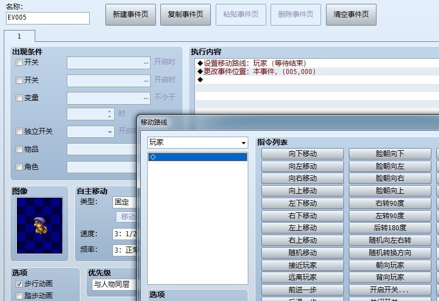Open the 优先级 与人物同层 dropdown

(x=115, y=285)
